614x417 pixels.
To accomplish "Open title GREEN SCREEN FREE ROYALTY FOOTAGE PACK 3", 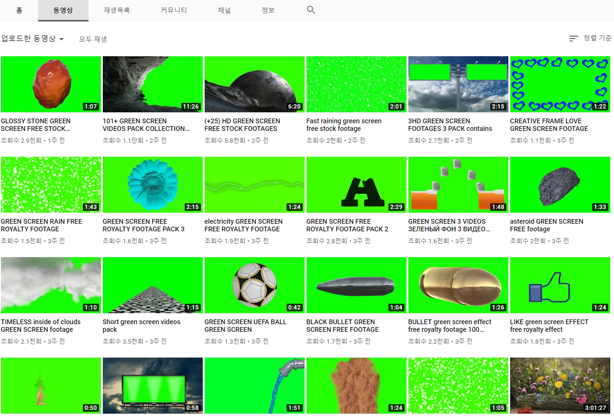I will (x=143, y=225).
